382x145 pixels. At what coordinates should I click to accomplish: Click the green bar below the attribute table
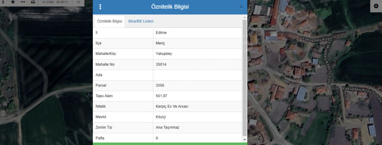click(170, 144)
